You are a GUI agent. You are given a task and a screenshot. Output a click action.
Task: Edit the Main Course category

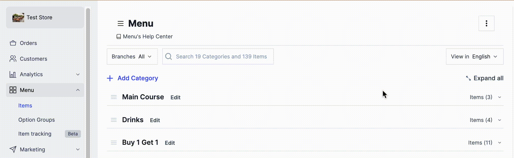(x=175, y=97)
